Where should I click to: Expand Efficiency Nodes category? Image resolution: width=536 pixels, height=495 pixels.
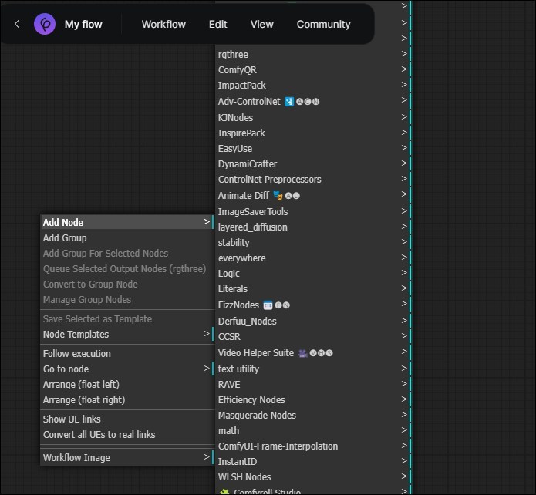pos(313,399)
